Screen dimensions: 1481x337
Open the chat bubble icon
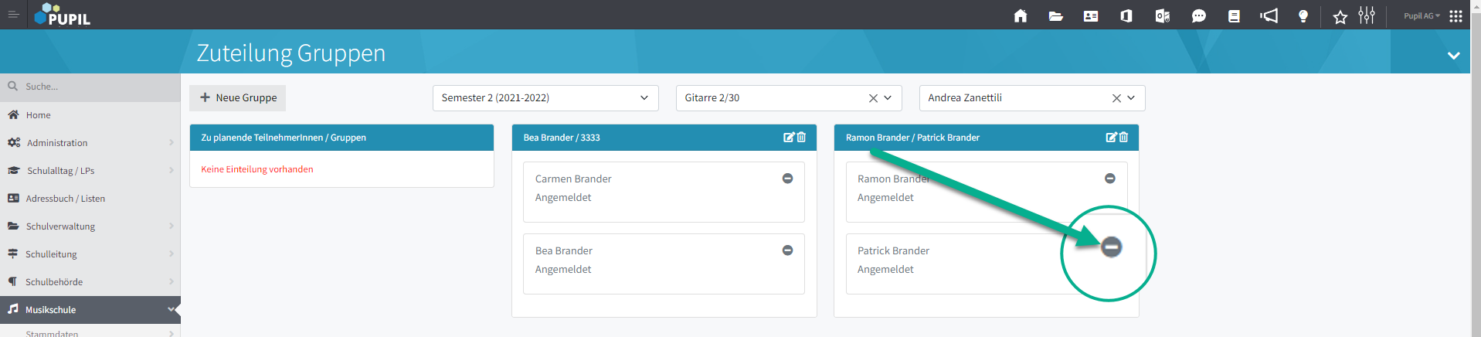[x=1199, y=15]
